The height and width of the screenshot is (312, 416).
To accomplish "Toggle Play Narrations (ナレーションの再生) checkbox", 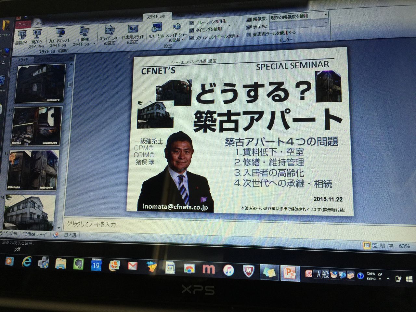I will point(192,22).
